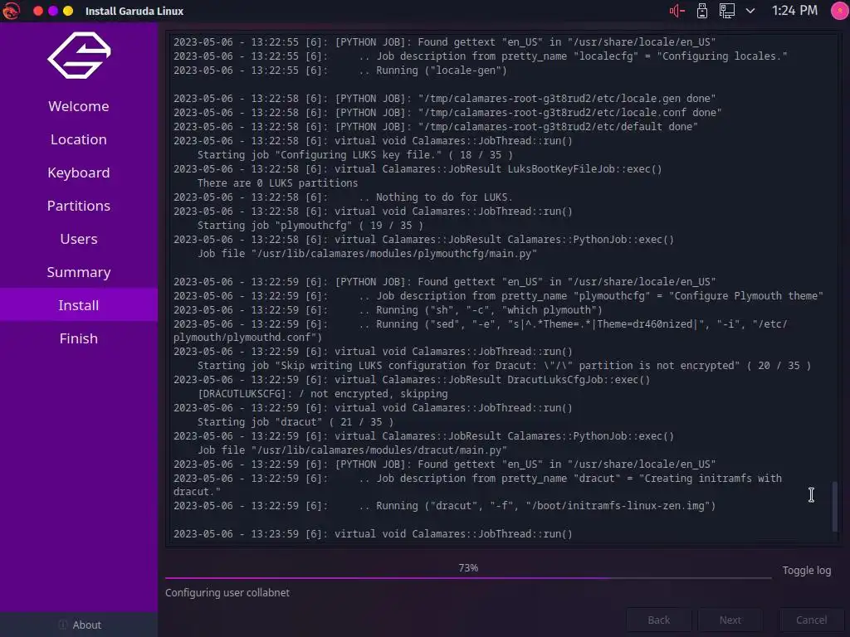The height and width of the screenshot is (637, 850).
Task: Click the log vertical scrollbar thumb
Action: coord(835,506)
